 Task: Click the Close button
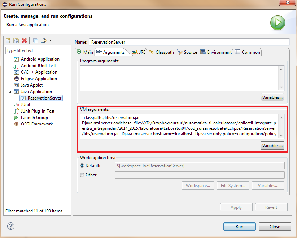pyautogui.click(x=275, y=226)
